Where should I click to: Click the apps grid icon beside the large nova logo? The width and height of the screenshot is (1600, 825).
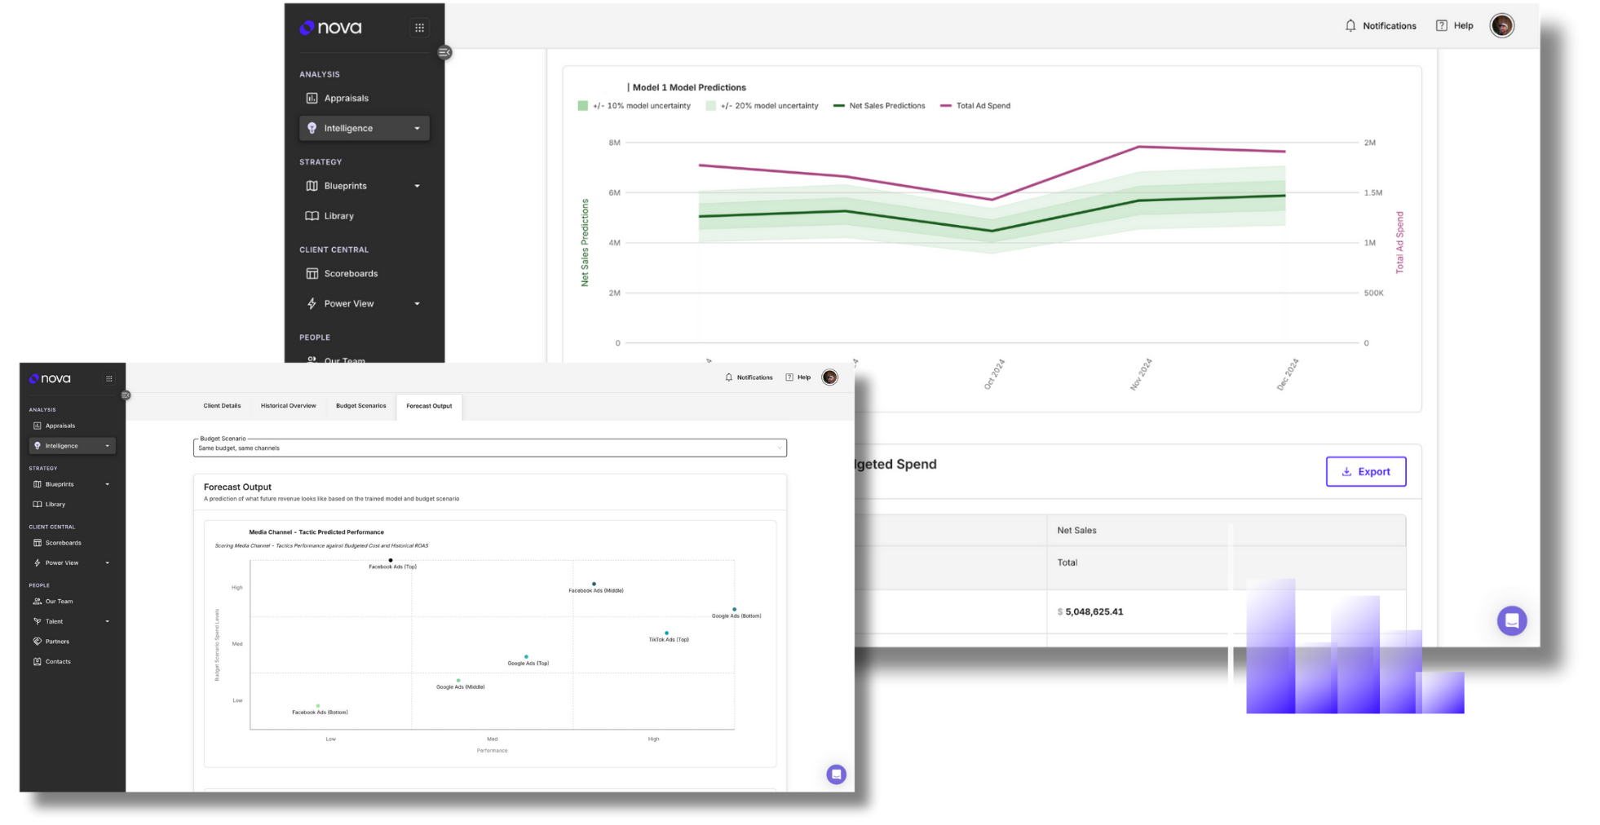pos(419,28)
